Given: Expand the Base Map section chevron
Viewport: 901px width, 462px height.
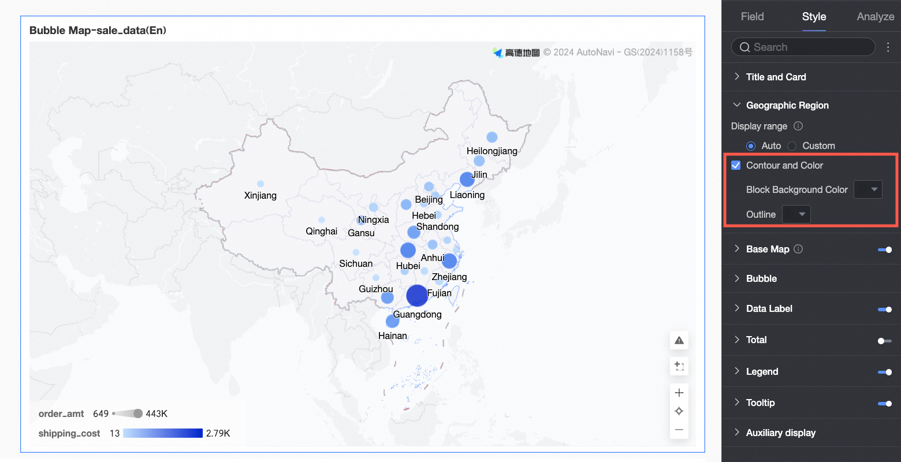Looking at the screenshot, I should click(737, 248).
